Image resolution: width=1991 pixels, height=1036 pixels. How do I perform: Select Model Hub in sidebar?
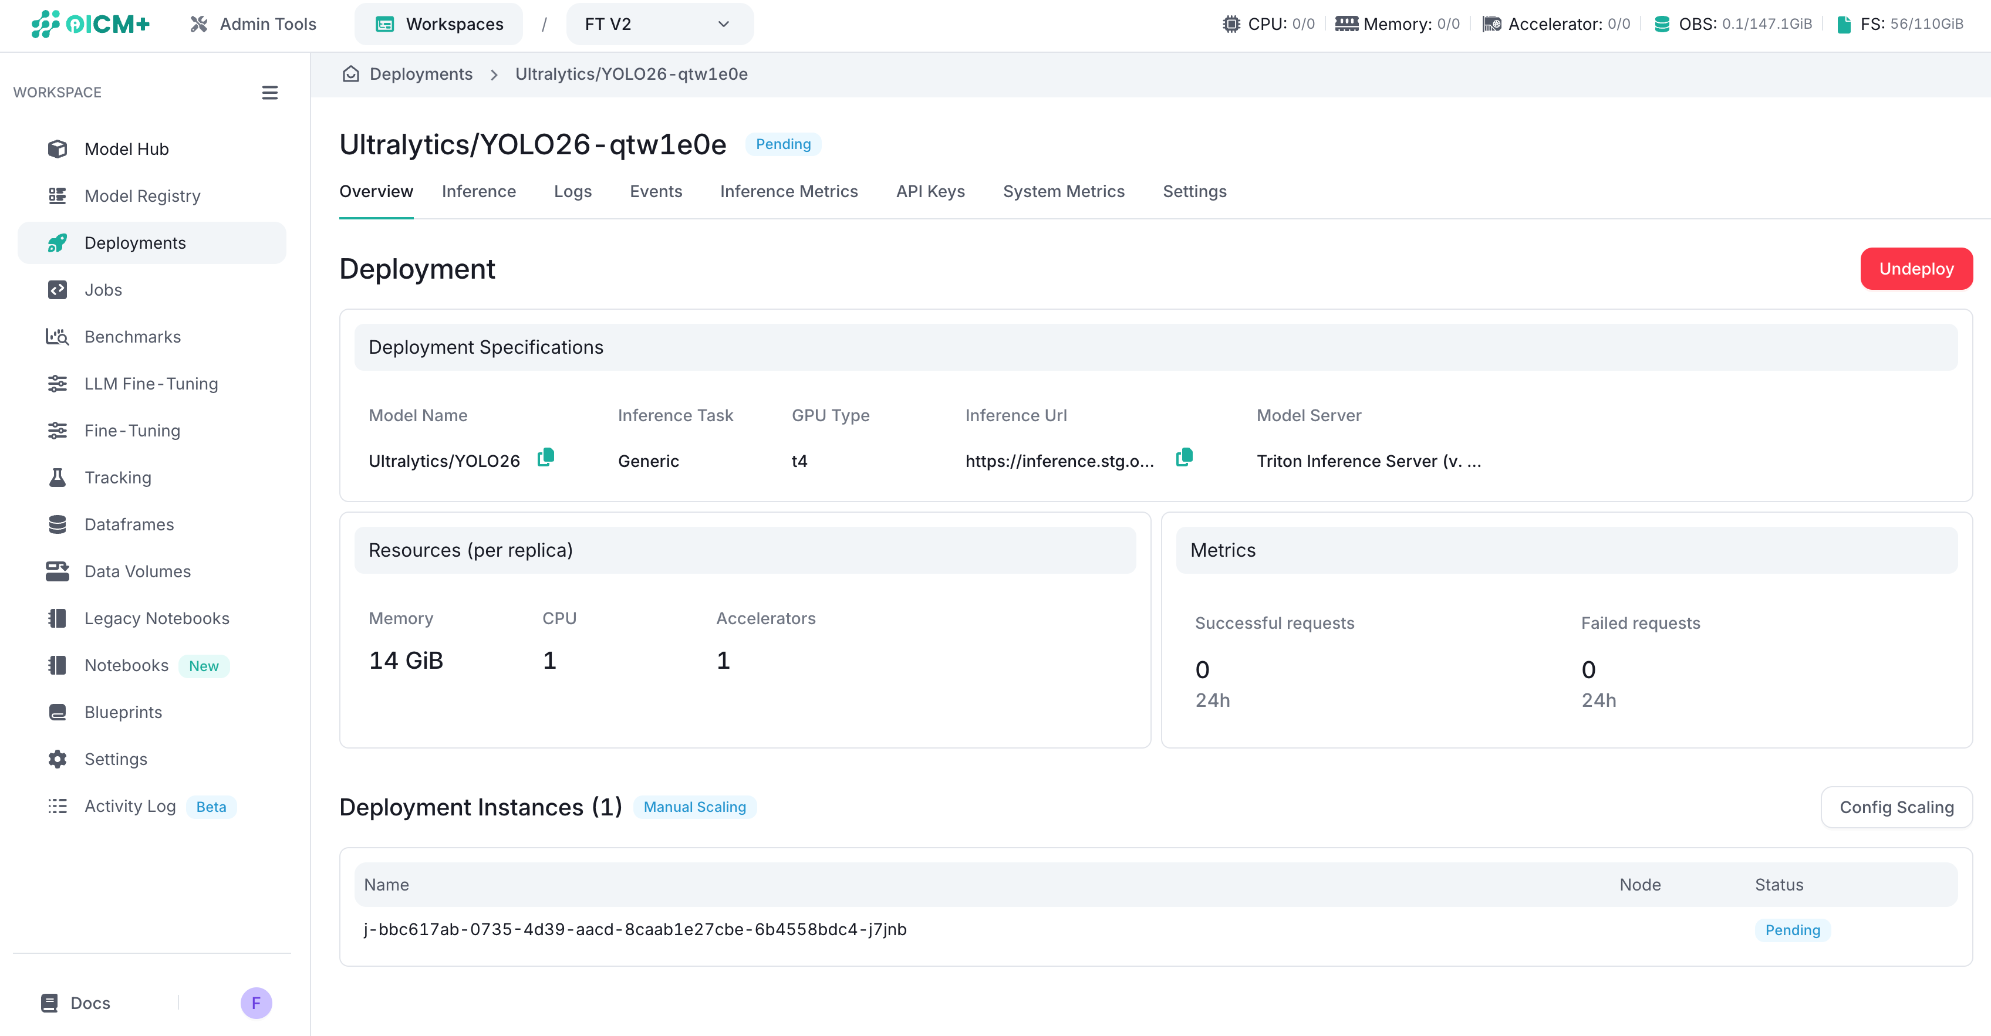coord(151,149)
